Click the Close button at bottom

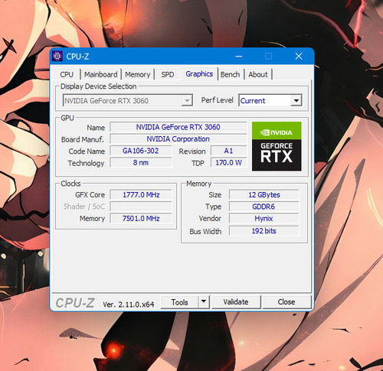[x=286, y=302]
